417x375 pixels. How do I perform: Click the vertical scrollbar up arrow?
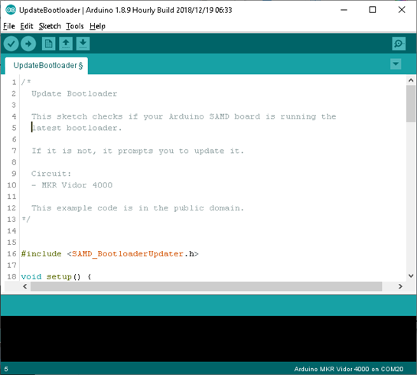411,80
